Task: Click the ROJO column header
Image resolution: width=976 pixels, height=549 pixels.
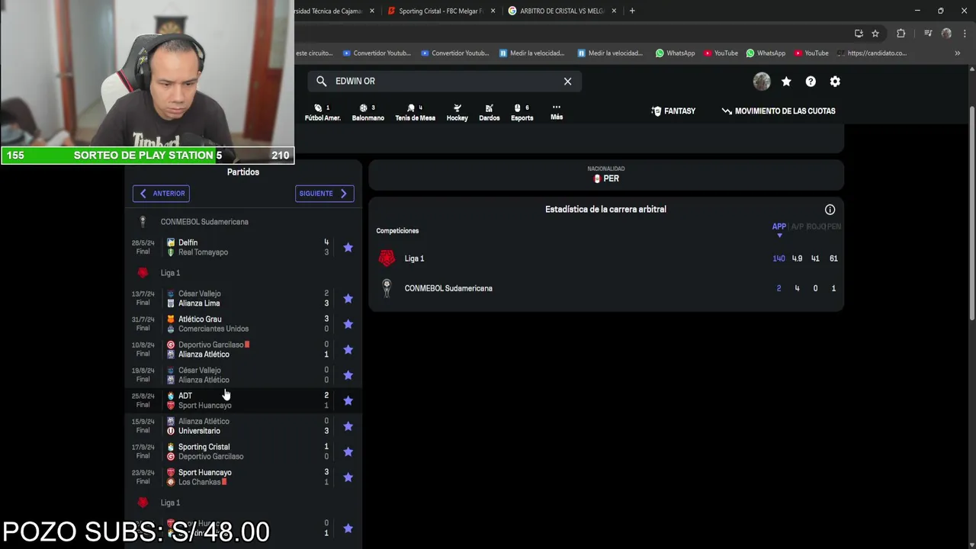Action: pos(816,226)
